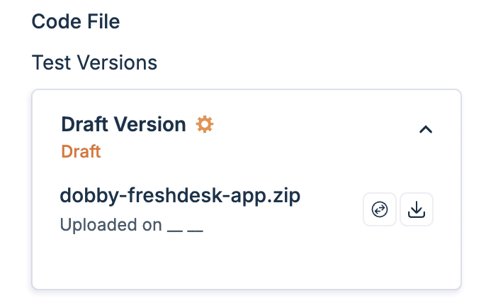Viewport: 486px width, 308px height.
Task: Hide version details using the caret icon
Action: click(425, 129)
